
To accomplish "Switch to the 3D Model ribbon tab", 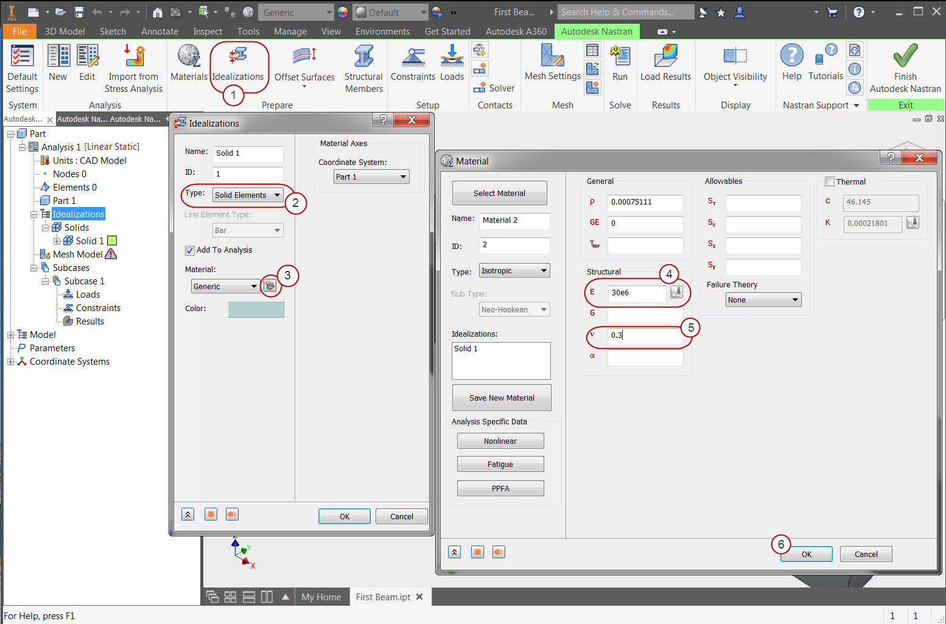I will [x=65, y=32].
